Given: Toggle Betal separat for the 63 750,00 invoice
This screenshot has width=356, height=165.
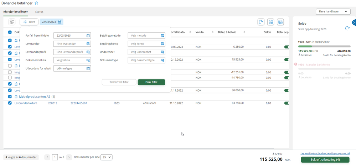Looking at the screenshot, I should pyautogui.click(x=287, y=103).
